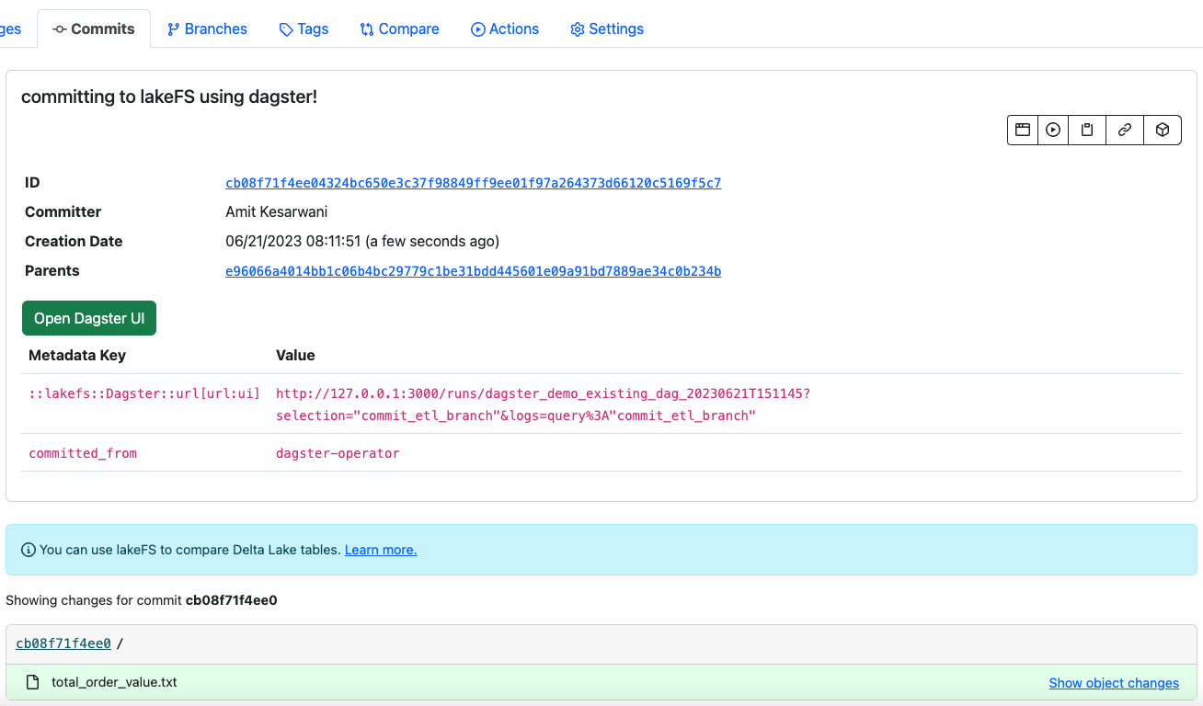Click the cb08f71f4ee0 path breadcrumb link
The height and width of the screenshot is (706, 1203).
click(x=63, y=643)
